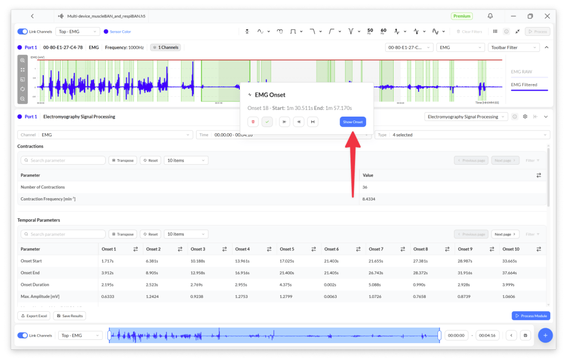Apply the 50 Hz filter
The width and height of the screenshot is (567, 362).
(370, 32)
